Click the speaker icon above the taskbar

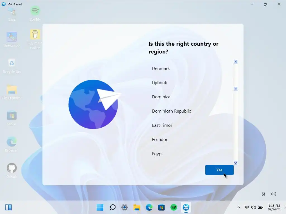274,194
